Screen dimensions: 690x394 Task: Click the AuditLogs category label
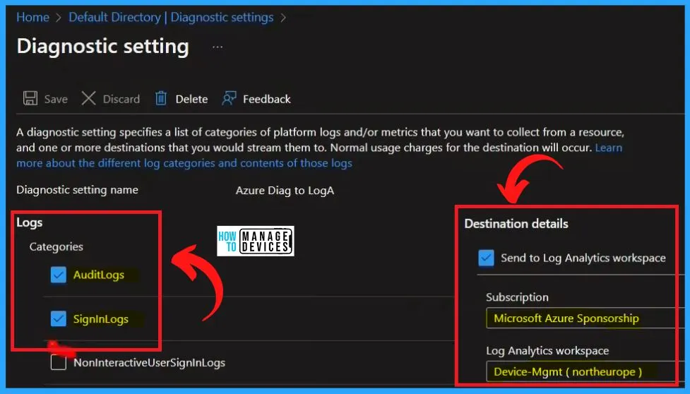99,275
